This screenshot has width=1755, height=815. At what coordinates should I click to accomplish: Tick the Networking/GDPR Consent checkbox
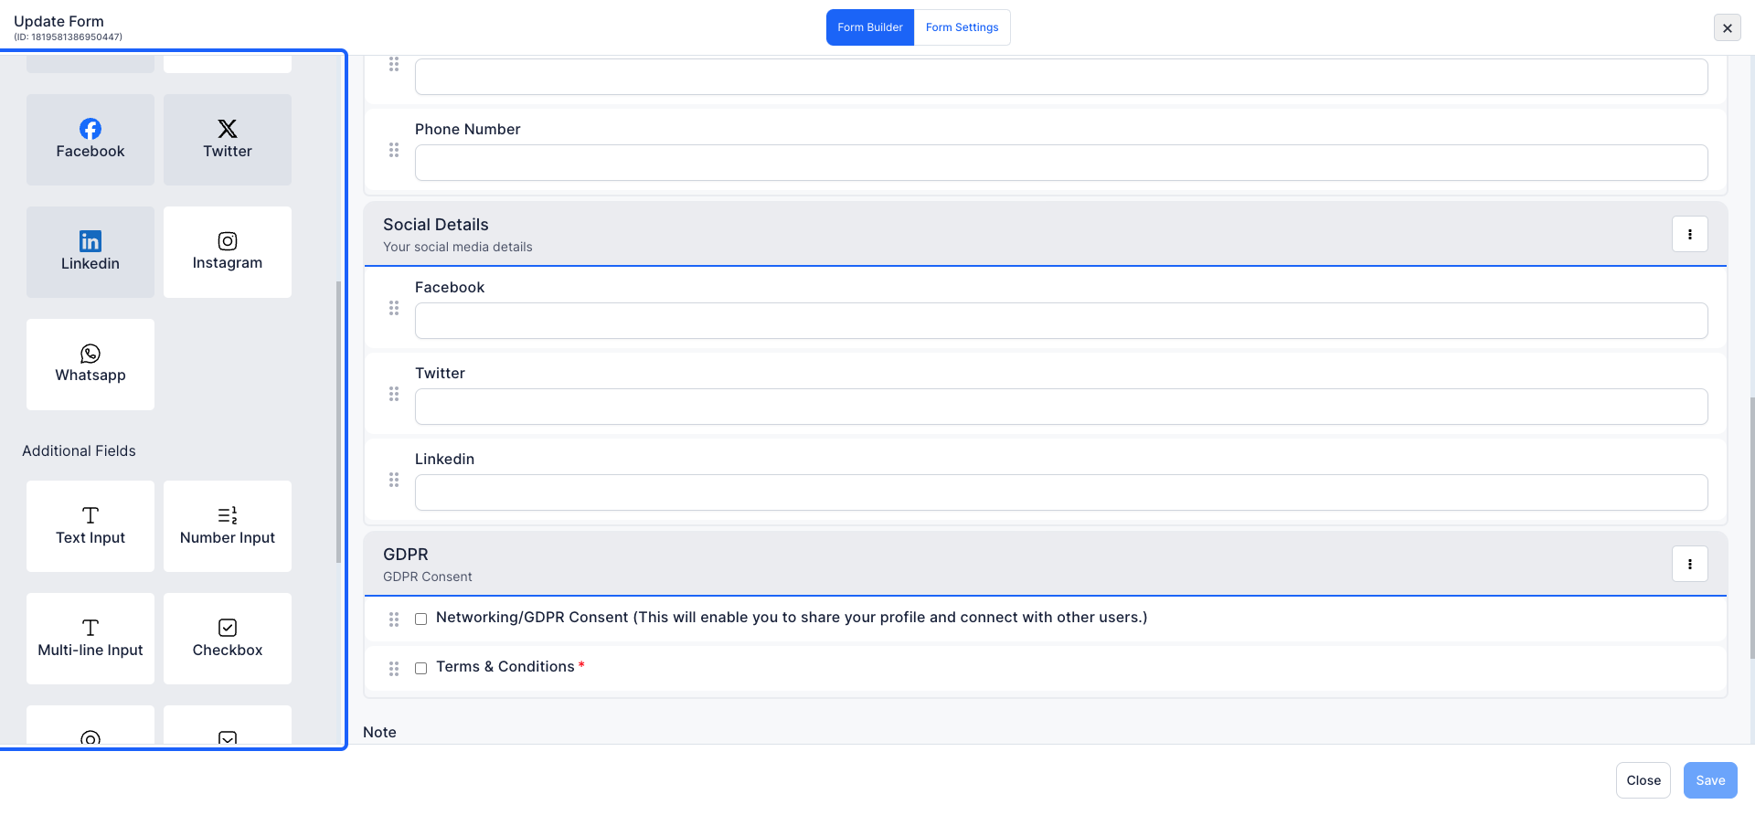pos(421,619)
